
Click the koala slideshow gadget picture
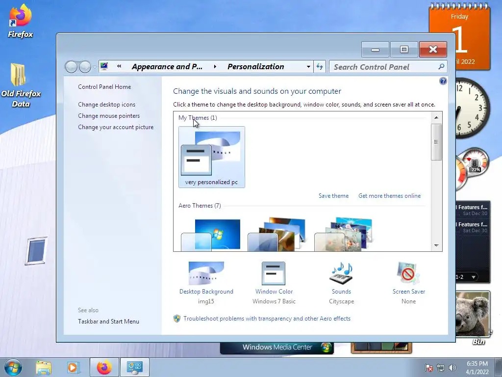coord(473,314)
